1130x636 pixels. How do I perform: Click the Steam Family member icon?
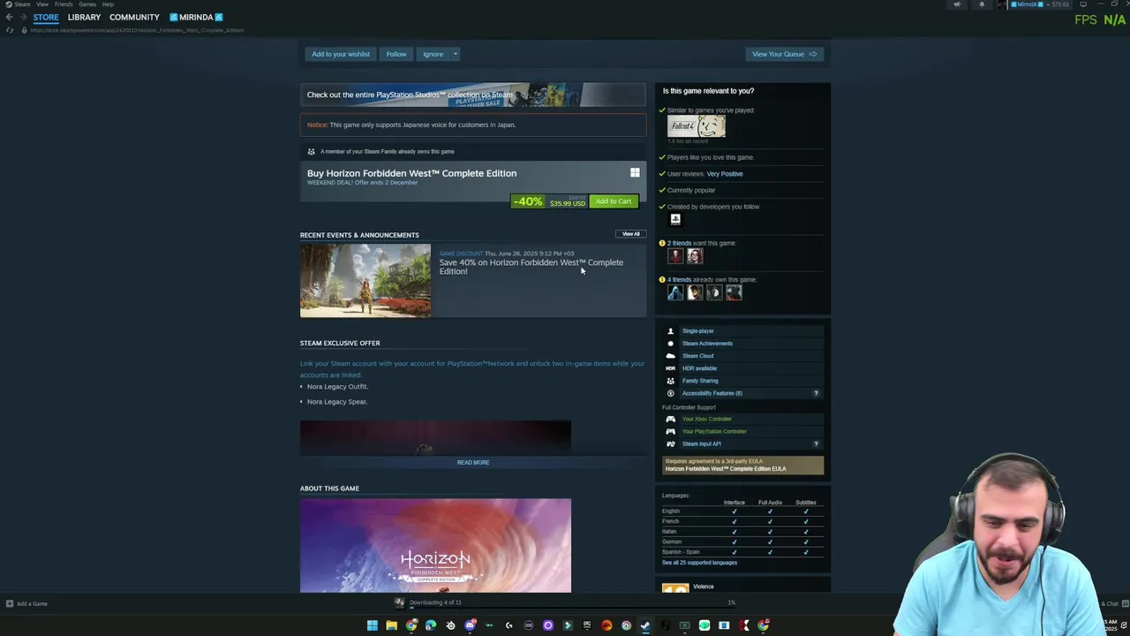(x=311, y=151)
